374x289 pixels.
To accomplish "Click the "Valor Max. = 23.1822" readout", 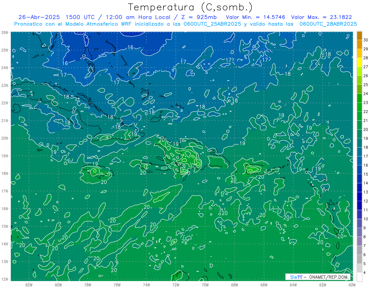I will [321, 17].
